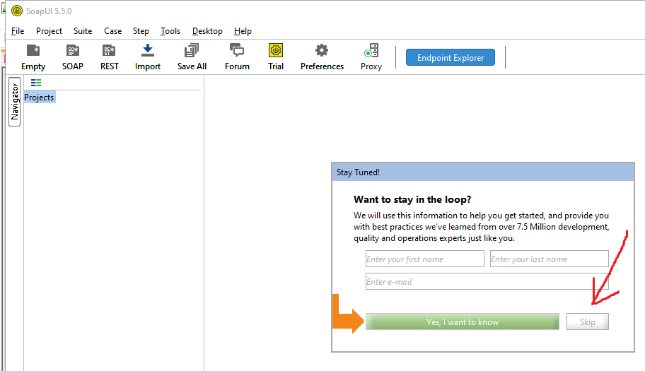Focus the last name input field

549,259
